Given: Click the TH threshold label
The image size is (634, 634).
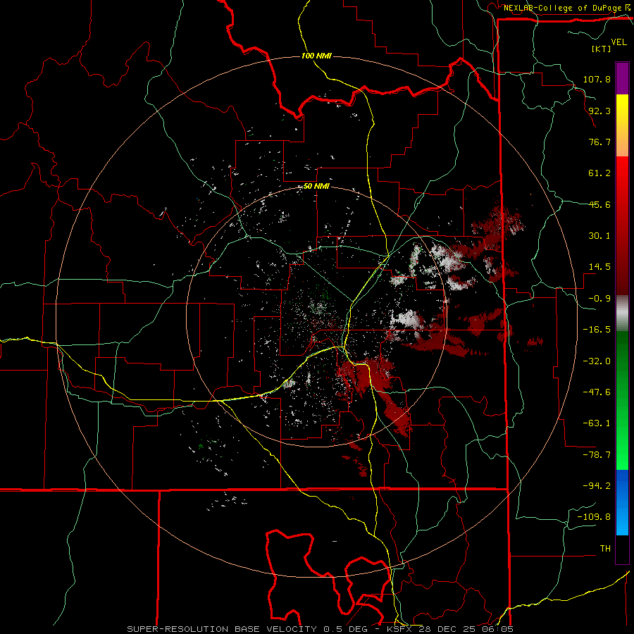Looking at the screenshot, I should pyautogui.click(x=605, y=549).
